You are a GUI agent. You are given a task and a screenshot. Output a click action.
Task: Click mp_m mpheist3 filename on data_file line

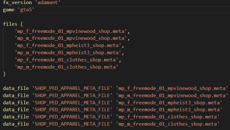(169, 110)
